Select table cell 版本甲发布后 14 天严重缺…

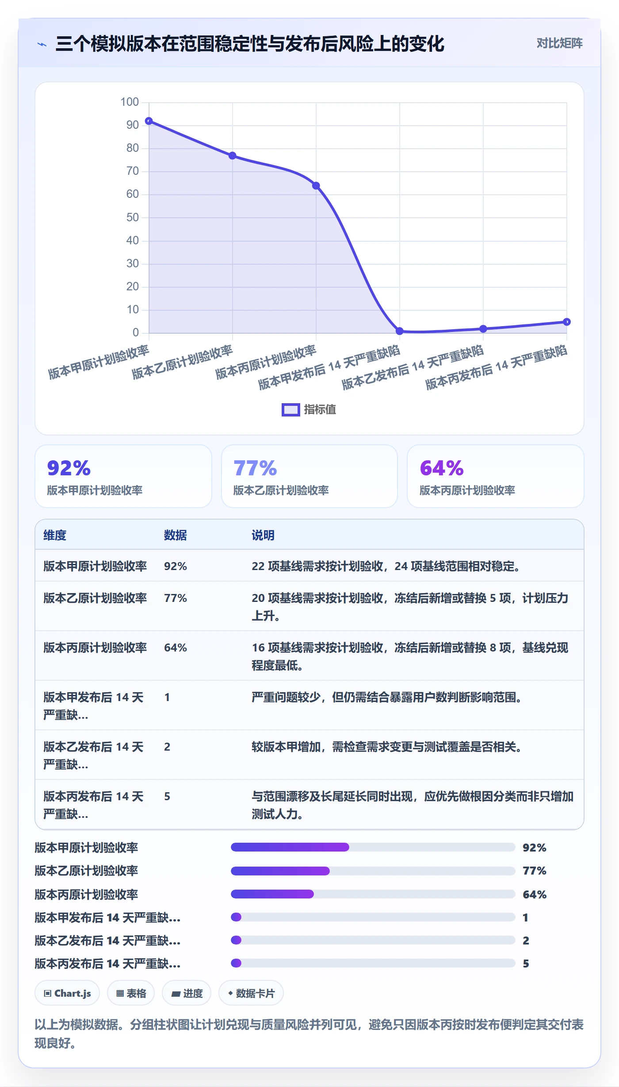point(96,705)
